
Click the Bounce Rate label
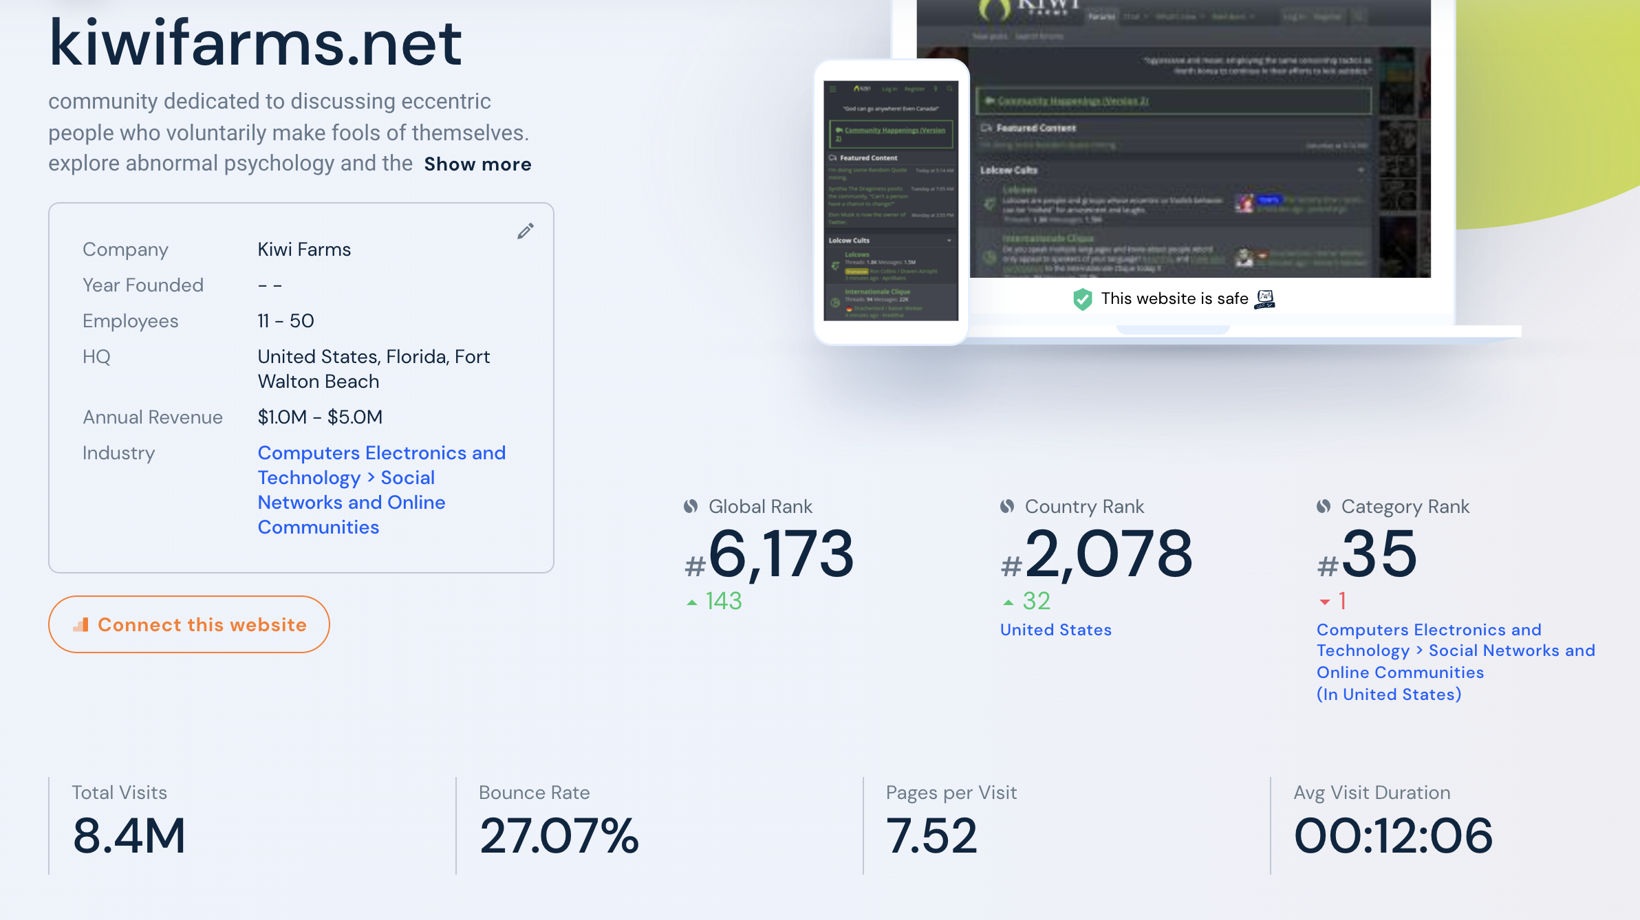[535, 793]
